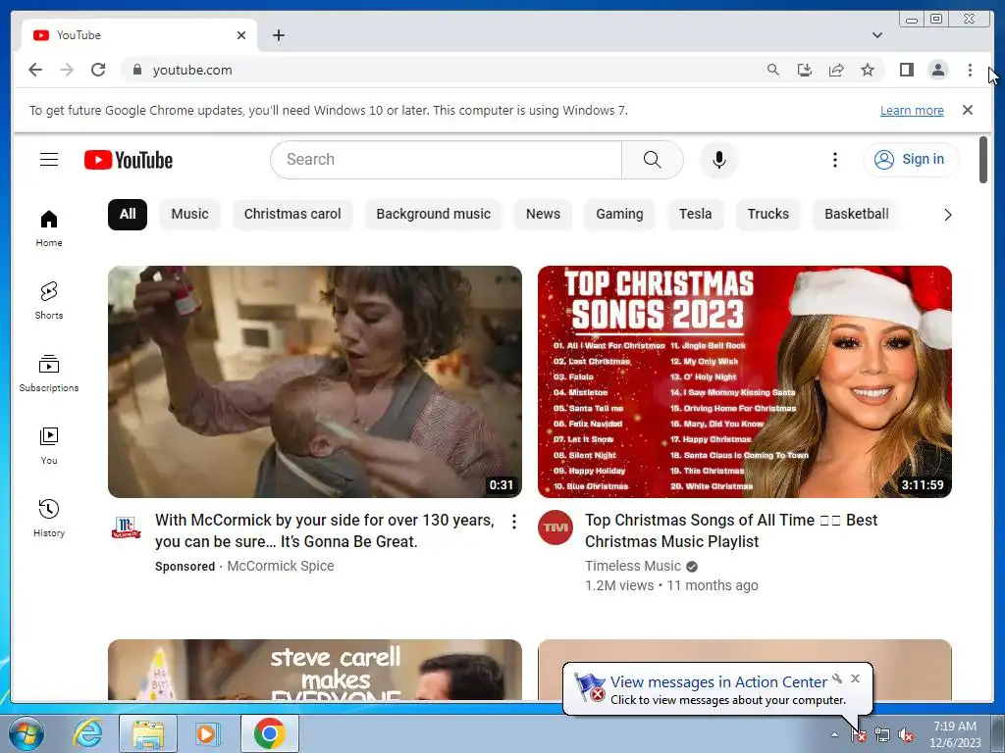Click the YouTube search input field
The height and width of the screenshot is (753, 1005).
click(x=447, y=160)
